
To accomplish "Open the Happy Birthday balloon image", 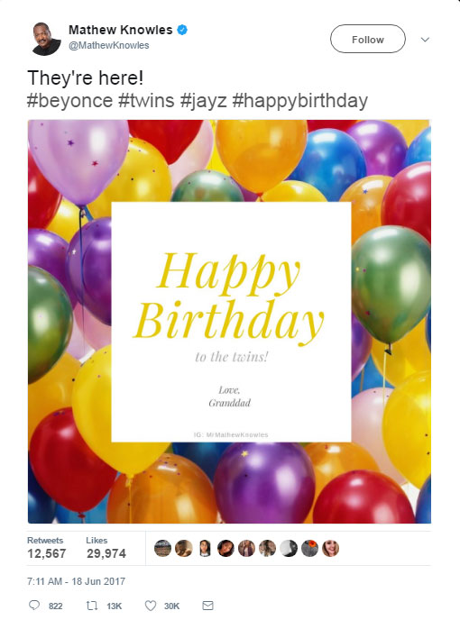I will 229,322.
